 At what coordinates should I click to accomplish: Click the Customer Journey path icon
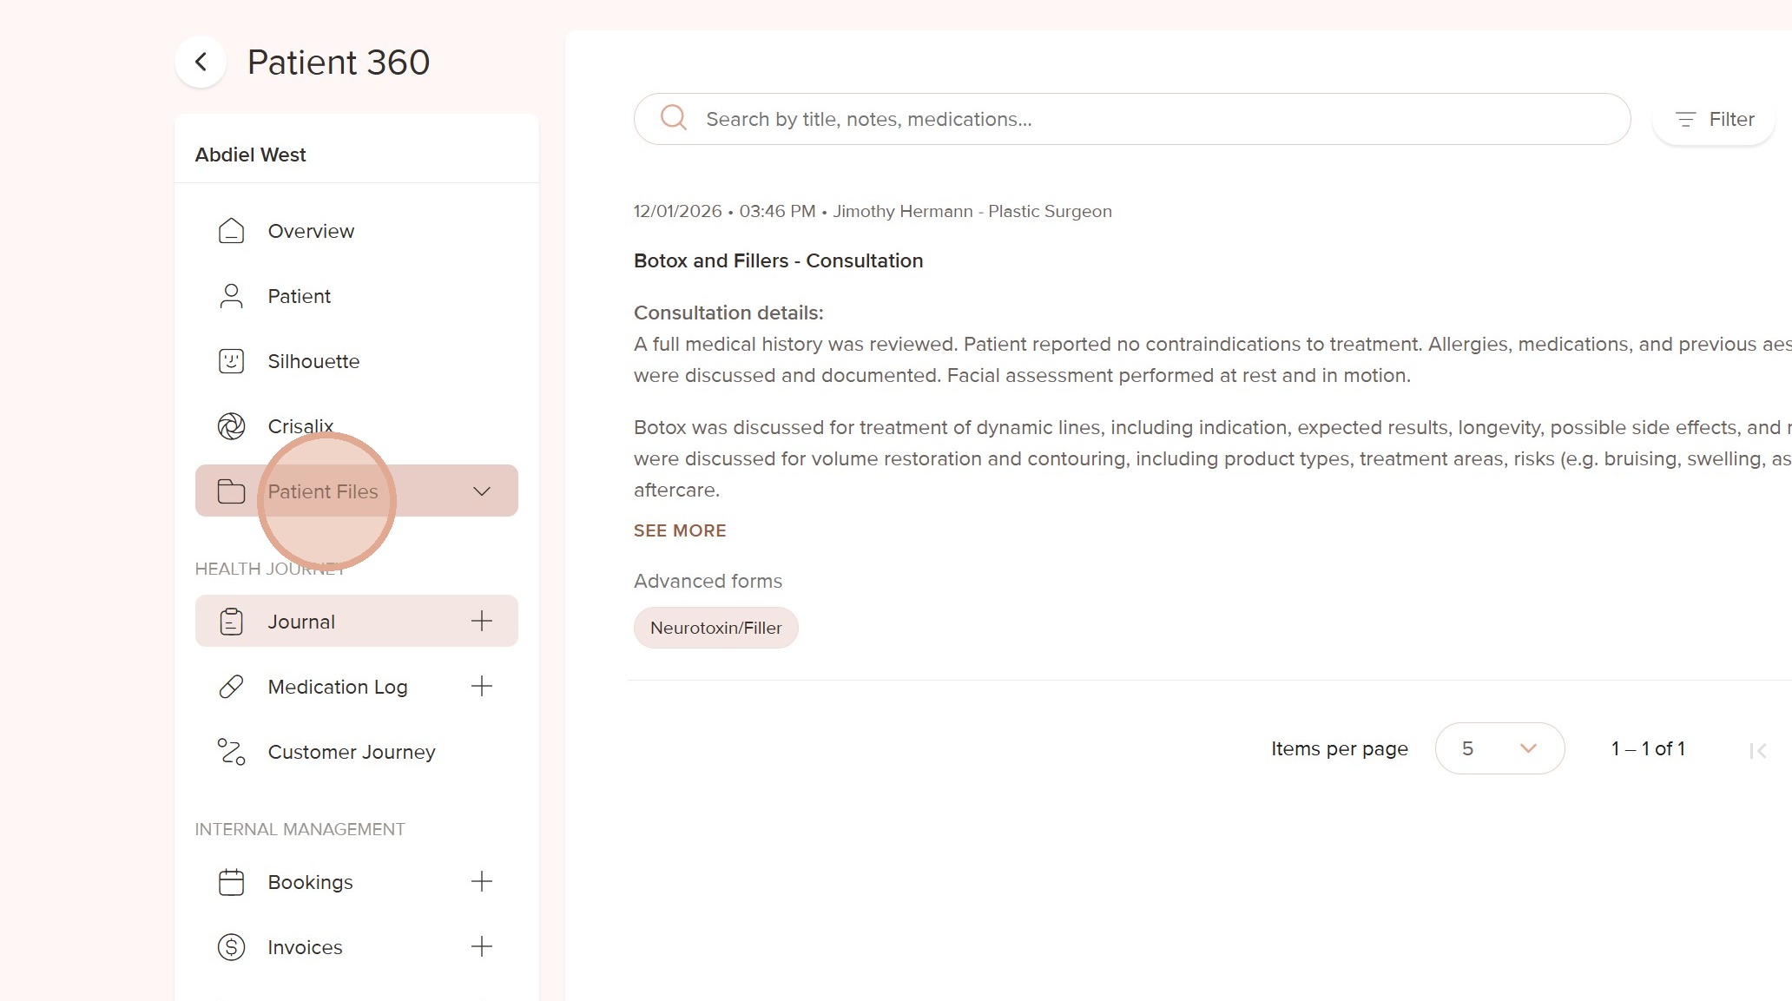pos(231,752)
